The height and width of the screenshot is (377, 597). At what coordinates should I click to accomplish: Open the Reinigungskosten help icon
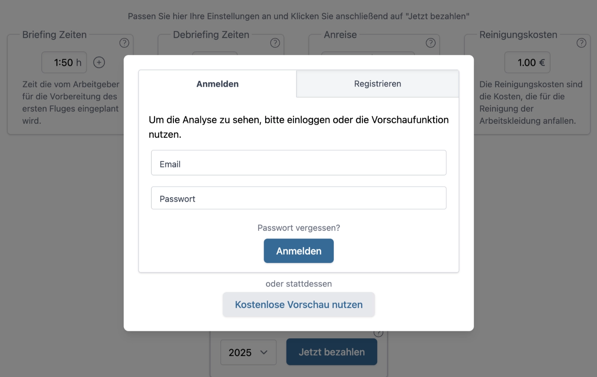click(x=581, y=42)
